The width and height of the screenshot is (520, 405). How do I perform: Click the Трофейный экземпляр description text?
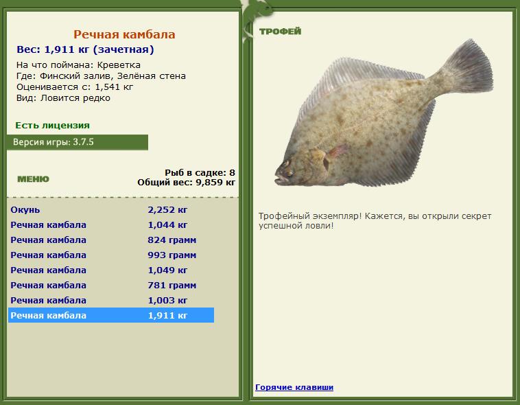point(375,221)
